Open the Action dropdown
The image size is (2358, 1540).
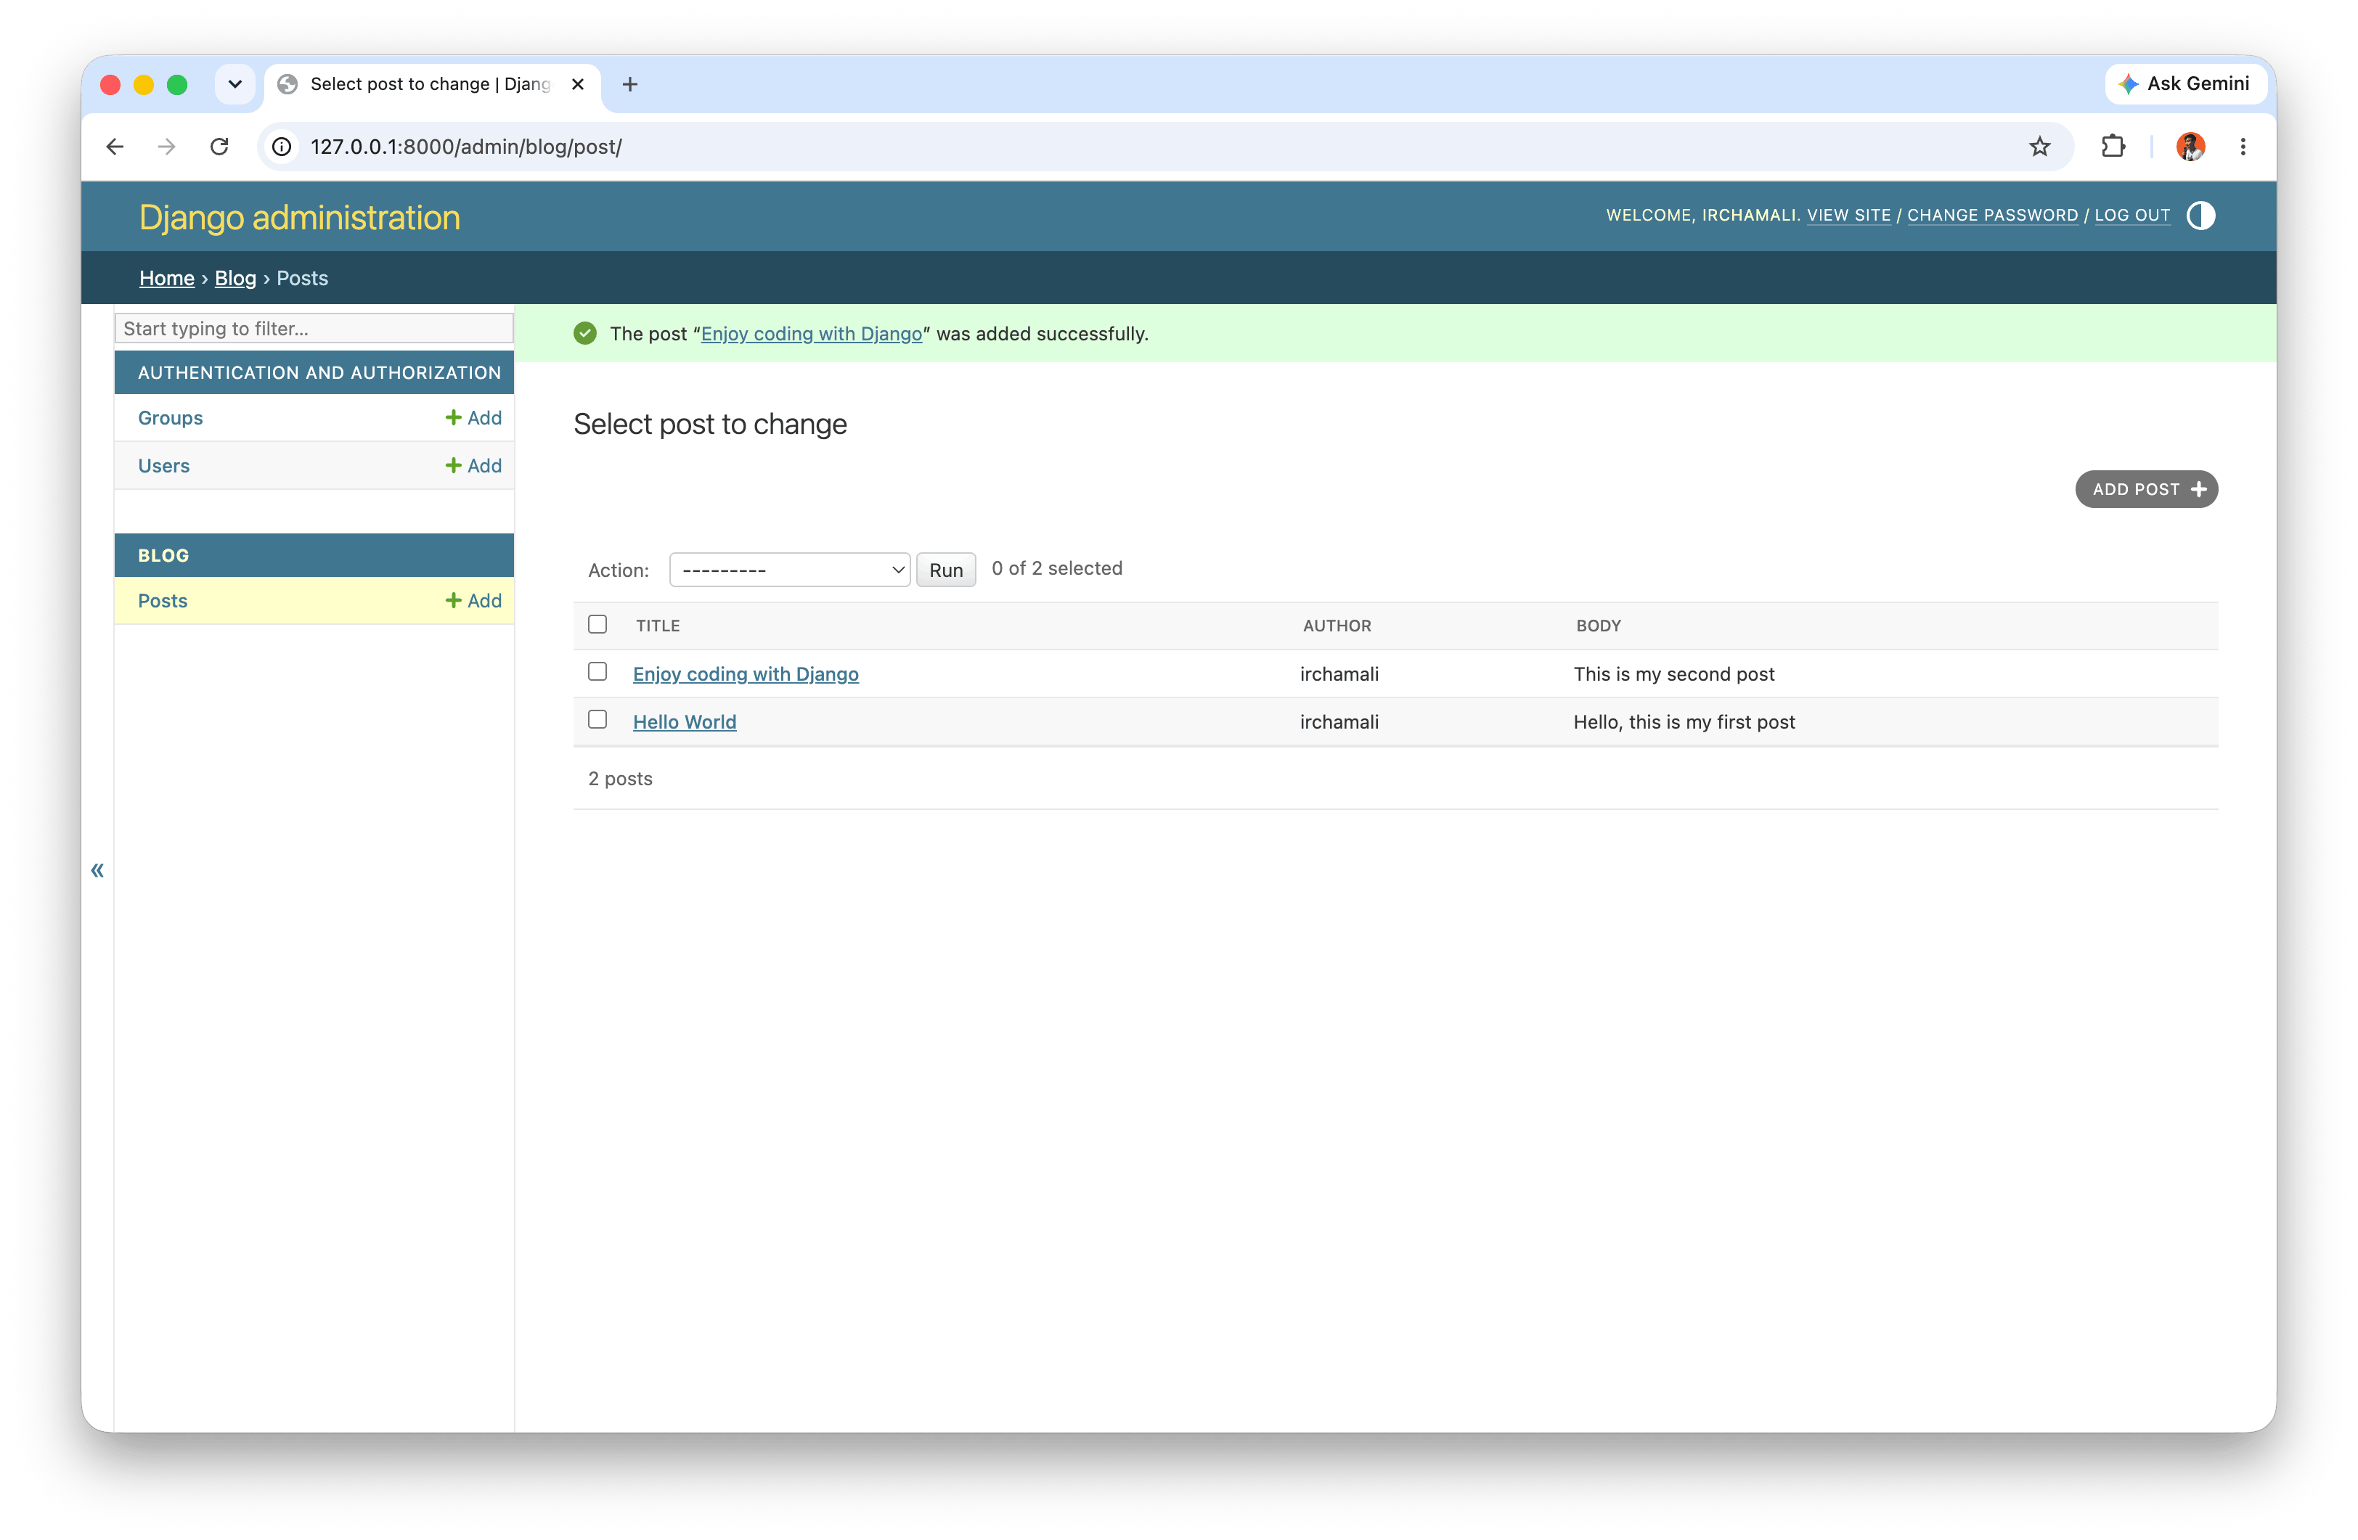790,570
